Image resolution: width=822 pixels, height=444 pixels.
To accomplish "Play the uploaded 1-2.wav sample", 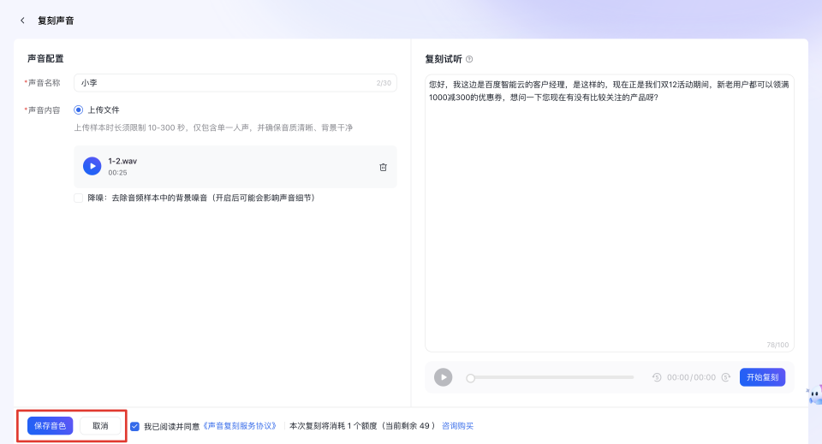I will 92,166.
